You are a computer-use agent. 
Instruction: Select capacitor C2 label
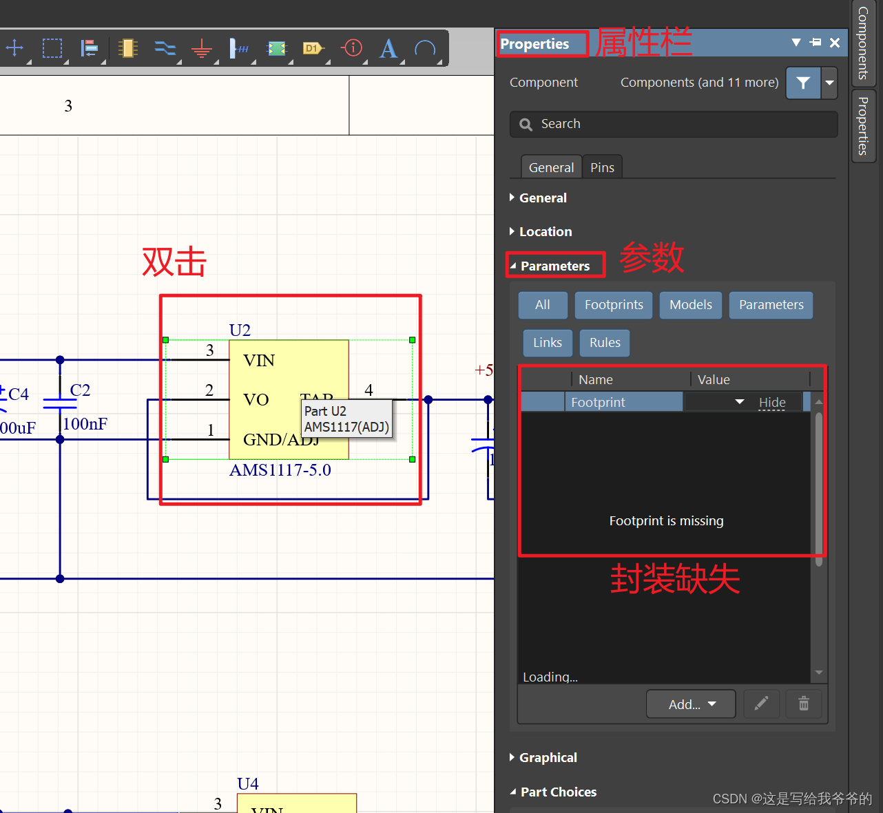(80, 390)
